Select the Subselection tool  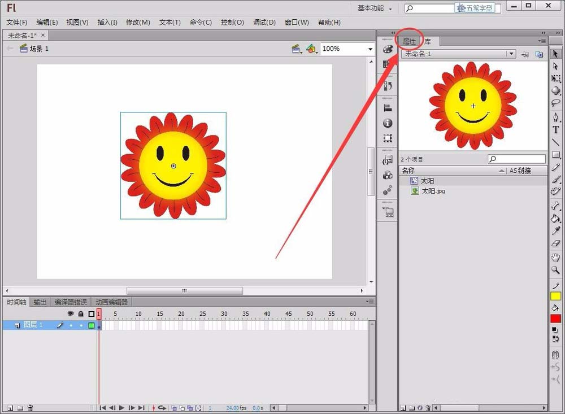click(x=555, y=66)
